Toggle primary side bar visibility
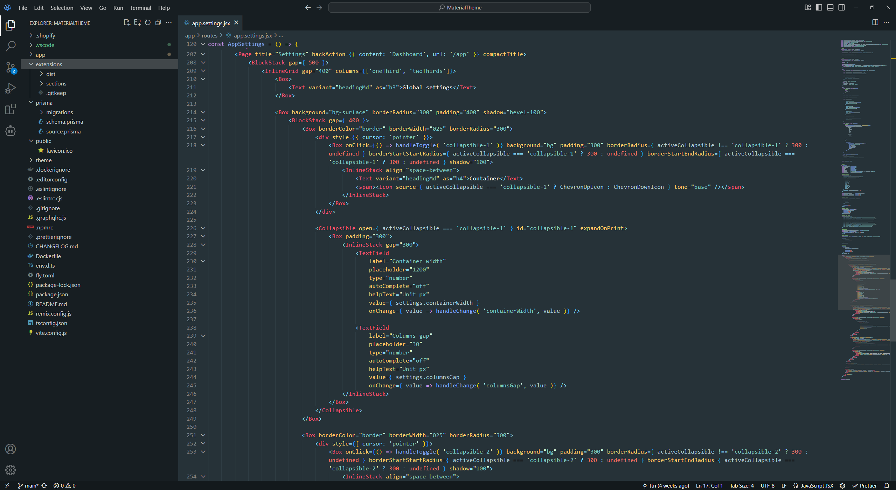This screenshot has width=896, height=490. point(819,7)
